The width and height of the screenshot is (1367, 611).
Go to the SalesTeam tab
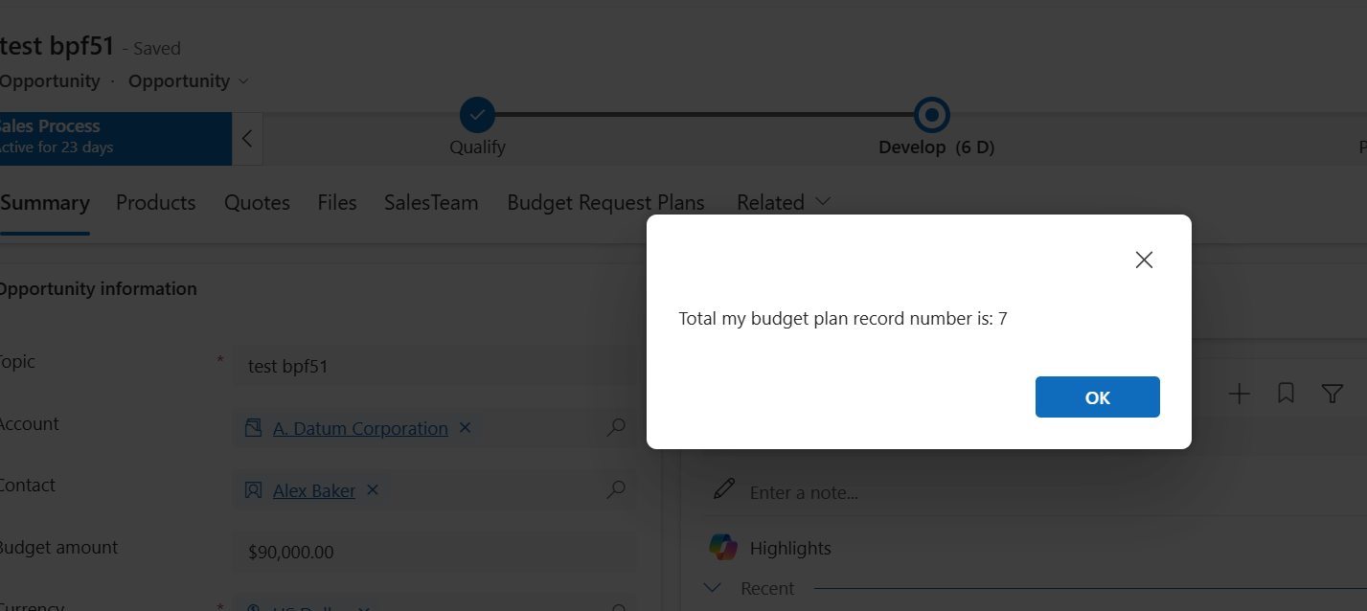click(x=431, y=203)
